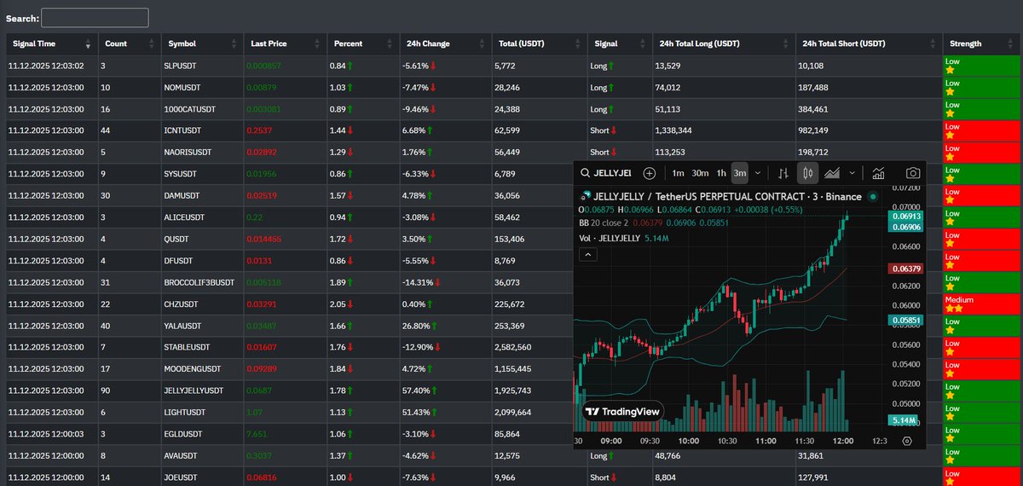
Task: Click the NAORISUSDT symbol cell
Action: (201, 152)
